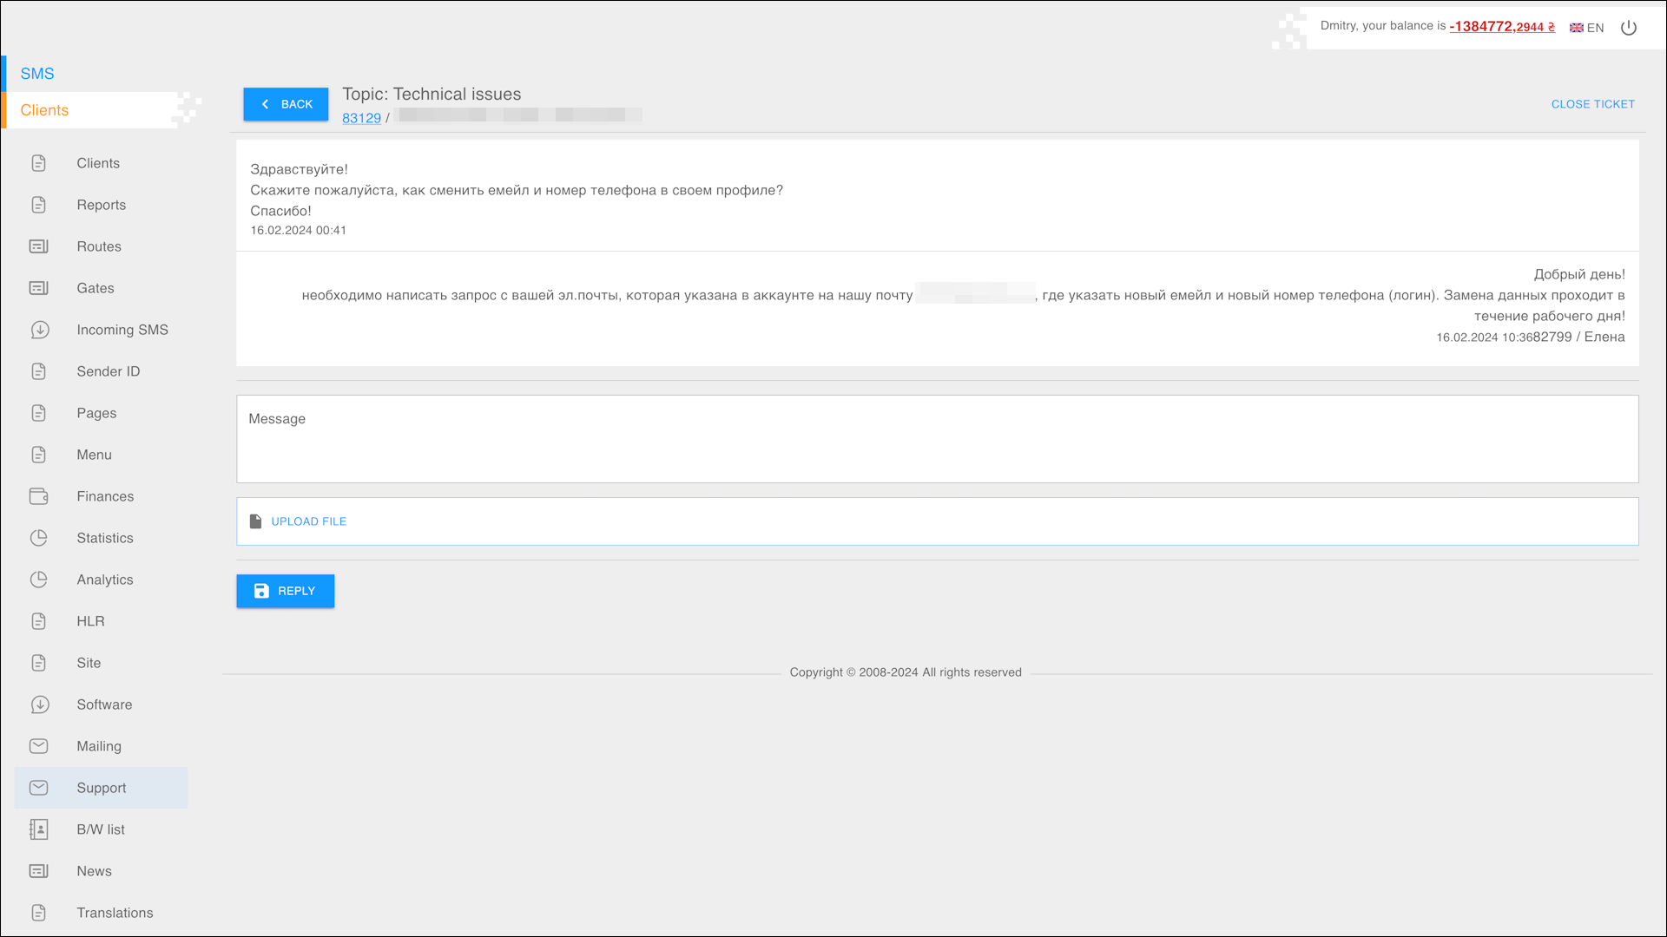Viewport: 1667px width, 937px height.
Task: Focus the Message text field
Action: (937, 439)
